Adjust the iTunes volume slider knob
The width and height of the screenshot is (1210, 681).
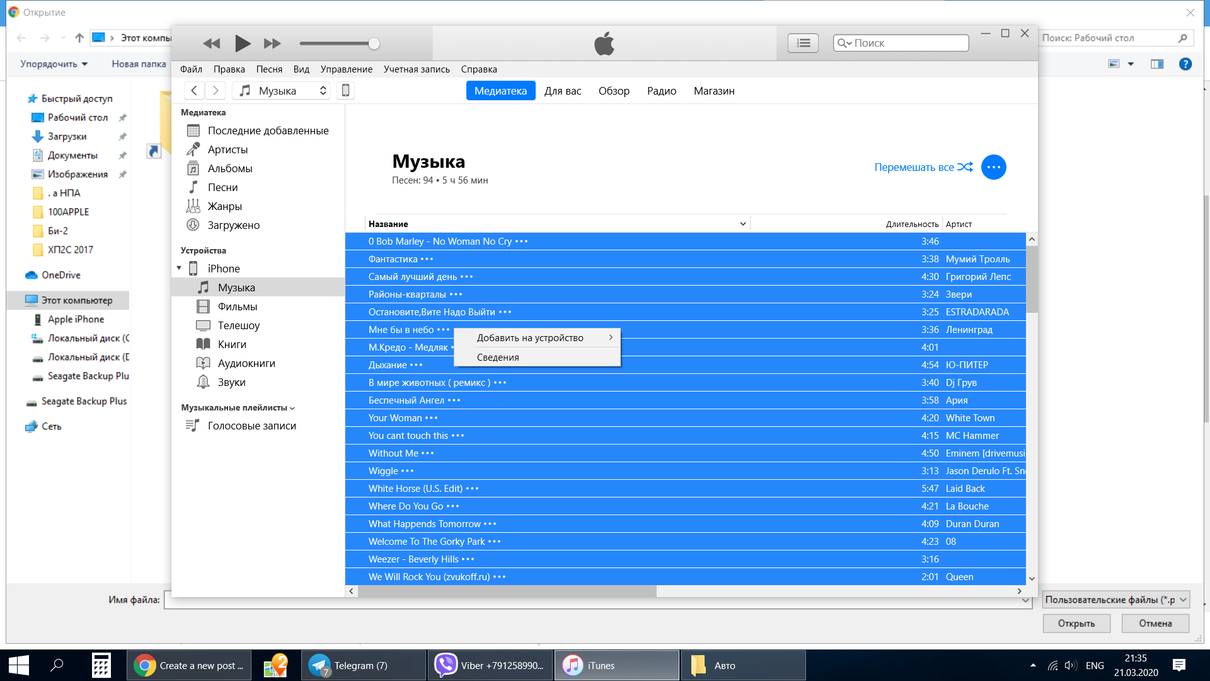(x=374, y=44)
